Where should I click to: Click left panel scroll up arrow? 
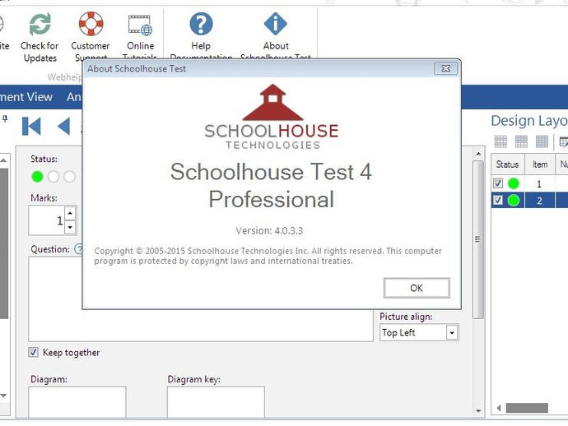(x=3, y=160)
